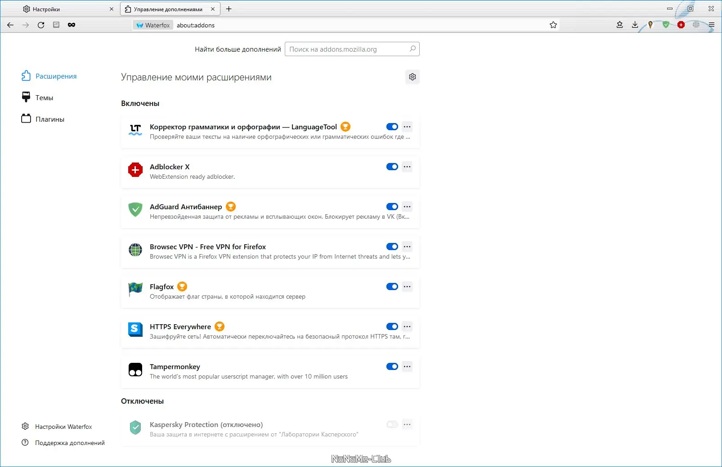Disable Tampermonkey using its toggle
Viewport: 722px width, 467px height.
[392, 366]
